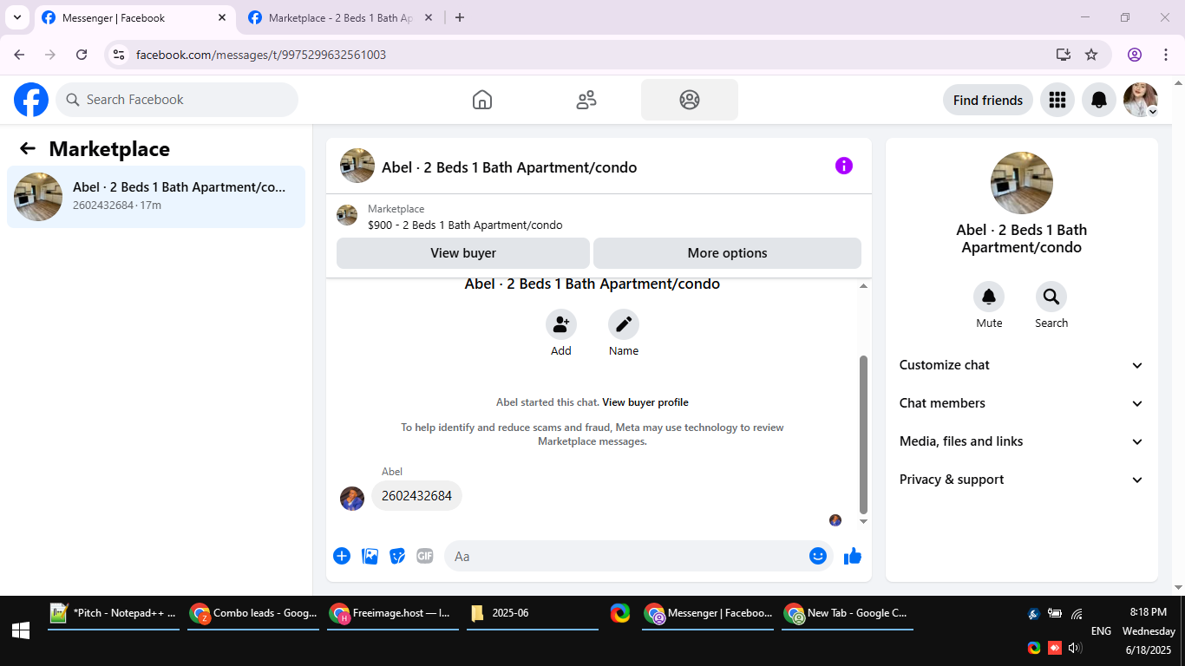1185x666 pixels.
Task: Switch to the Marketplace 2 Beds tab
Action: [340, 17]
